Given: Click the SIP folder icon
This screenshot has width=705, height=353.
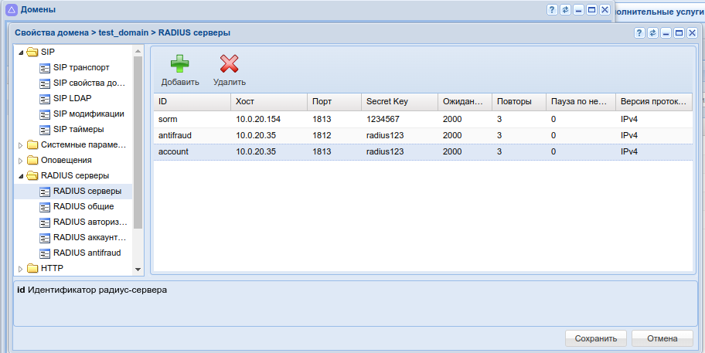Looking at the screenshot, I should click(32, 52).
